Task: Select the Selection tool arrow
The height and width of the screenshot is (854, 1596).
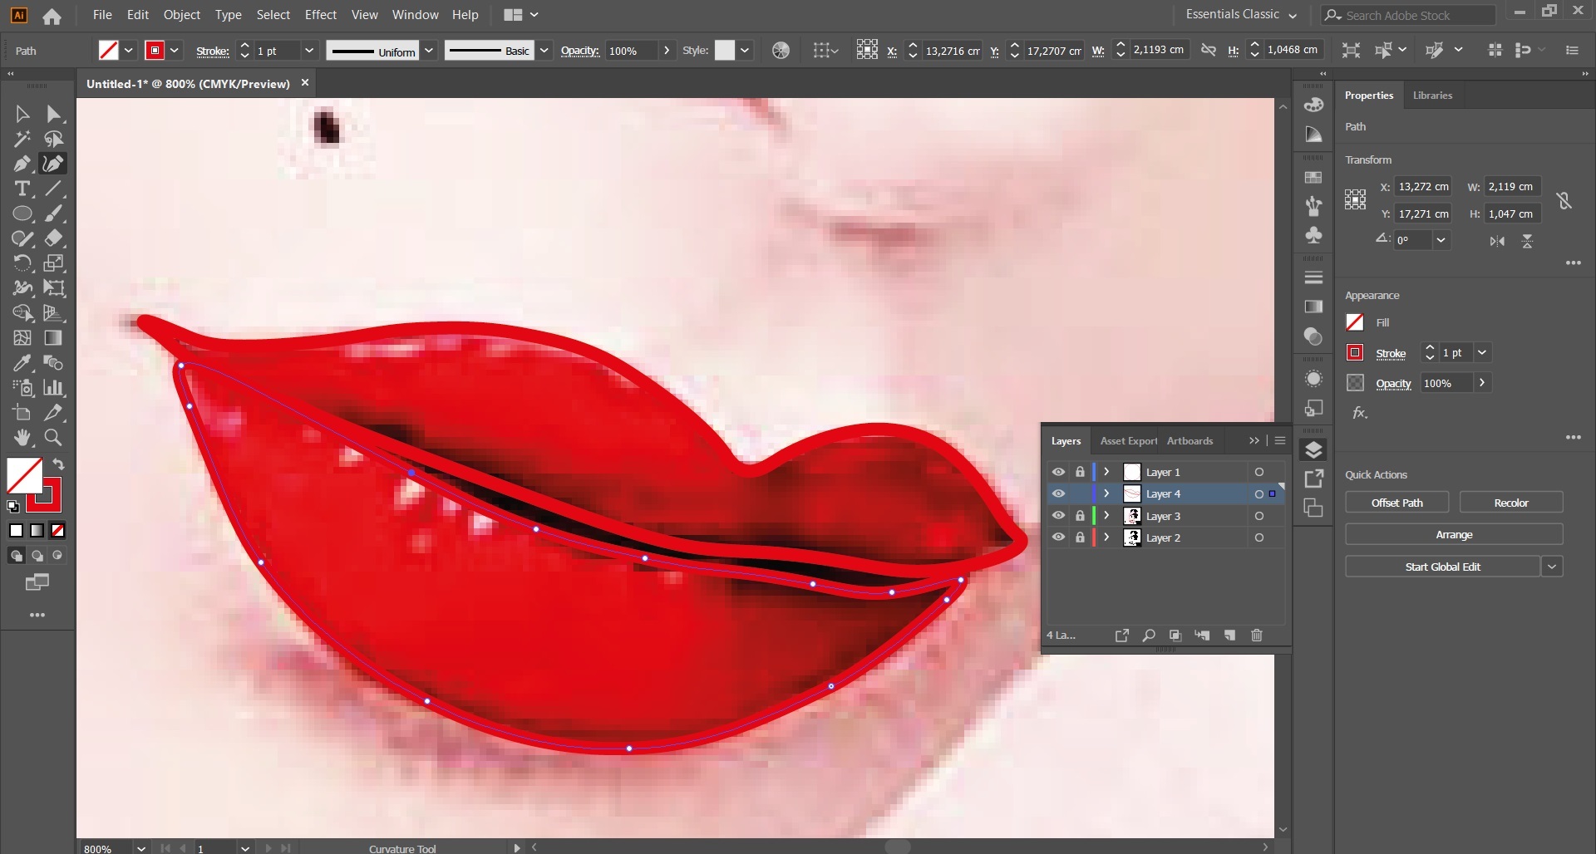Action: tap(22, 114)
